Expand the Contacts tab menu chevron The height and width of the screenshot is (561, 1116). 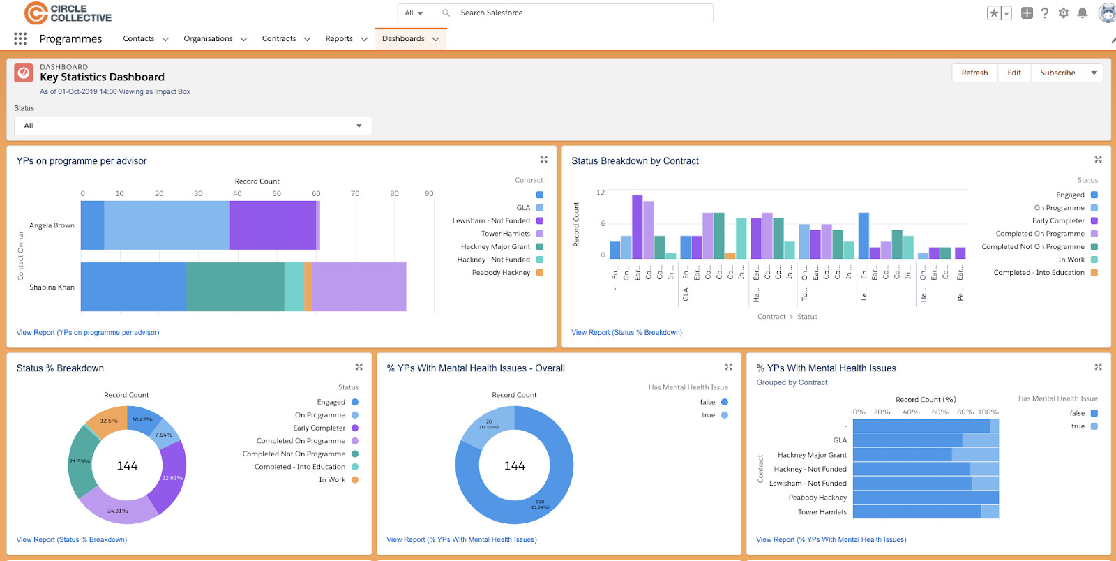coord(165,39)
